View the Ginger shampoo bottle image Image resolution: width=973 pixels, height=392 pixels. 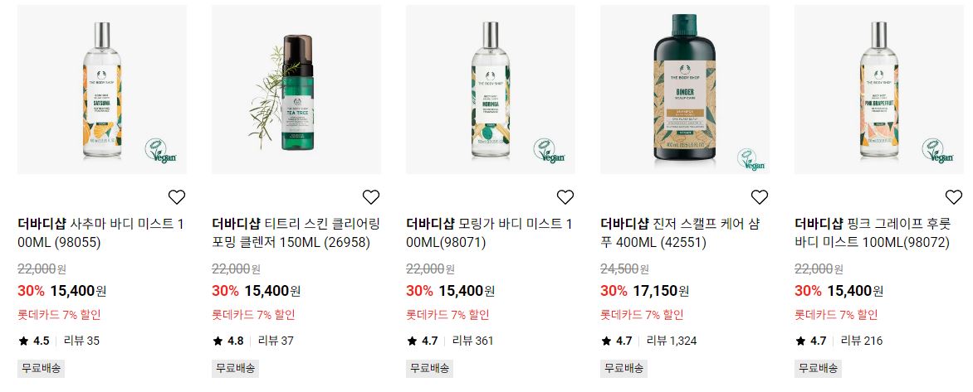coord(684,90)
